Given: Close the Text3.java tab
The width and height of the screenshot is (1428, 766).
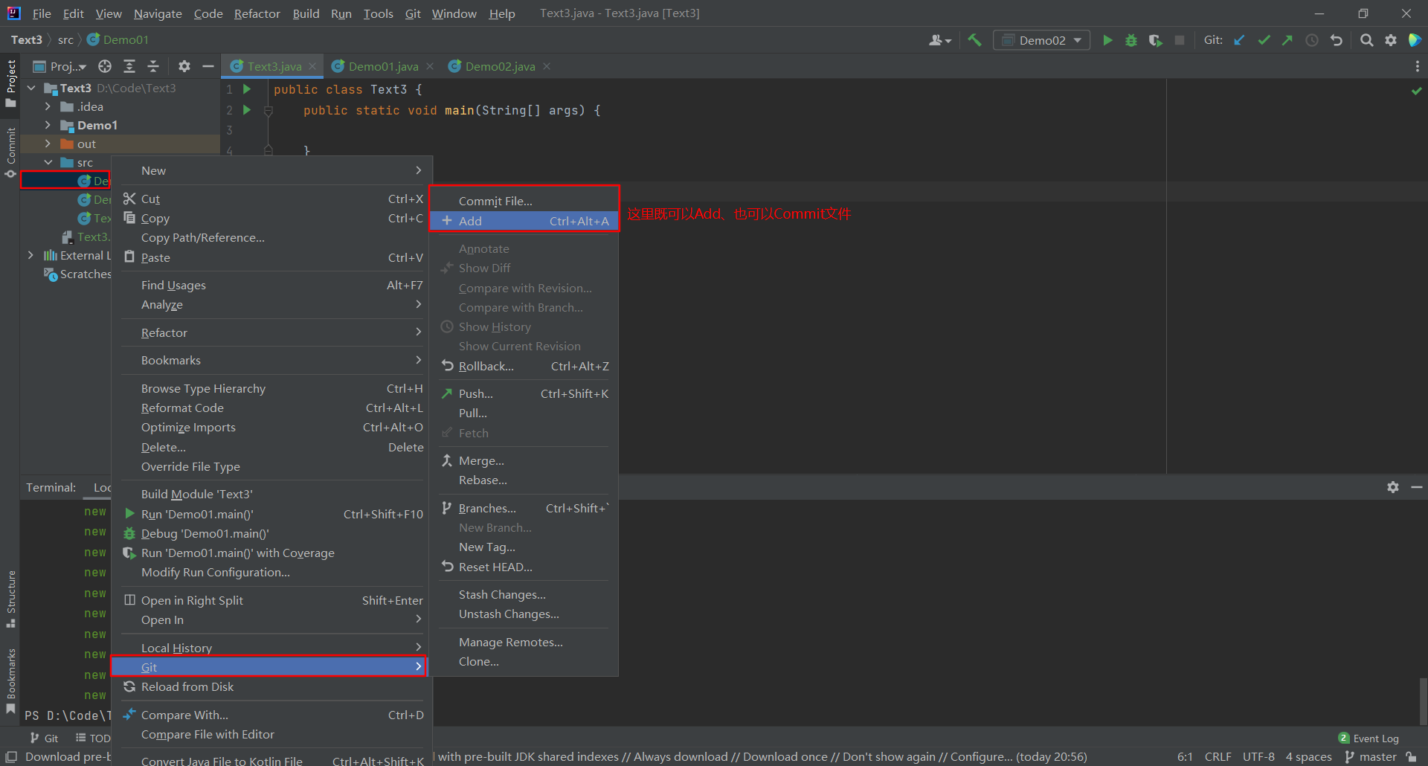Looking at the screenshot, I should [x=312, y=66].
